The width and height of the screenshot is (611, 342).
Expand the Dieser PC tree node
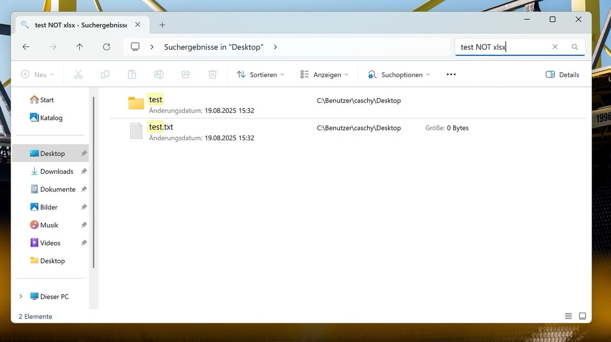[20, 296]
